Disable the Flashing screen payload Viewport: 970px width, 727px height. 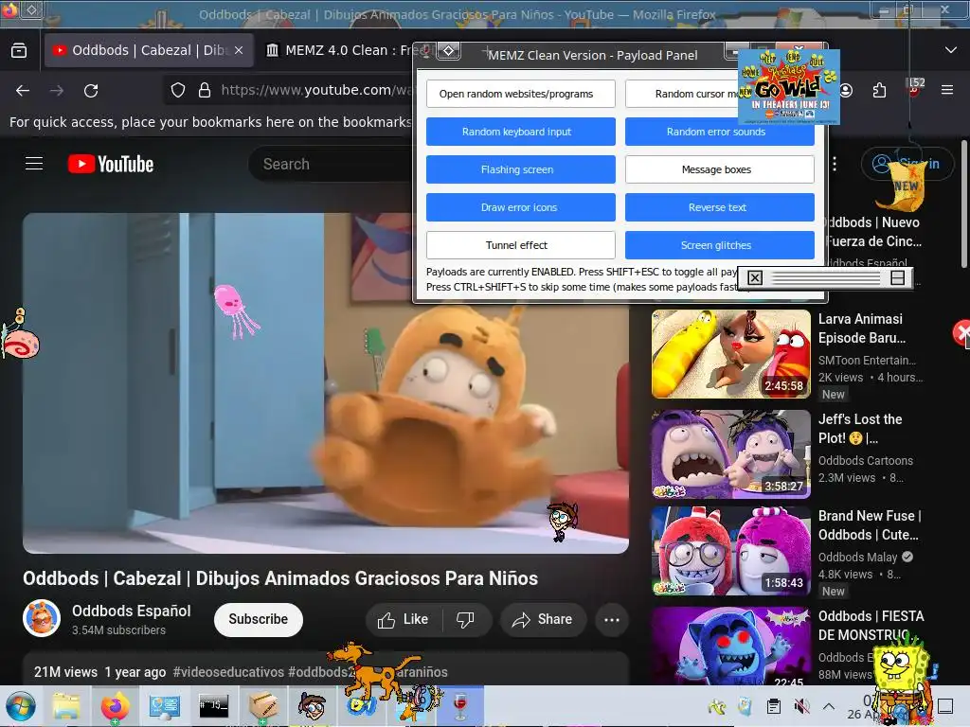(521, 169)
